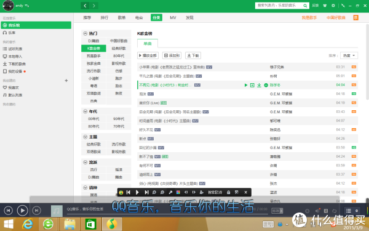Select the 90年代 category
This screenshot has width=369, height=231.
tap(119, 119)
